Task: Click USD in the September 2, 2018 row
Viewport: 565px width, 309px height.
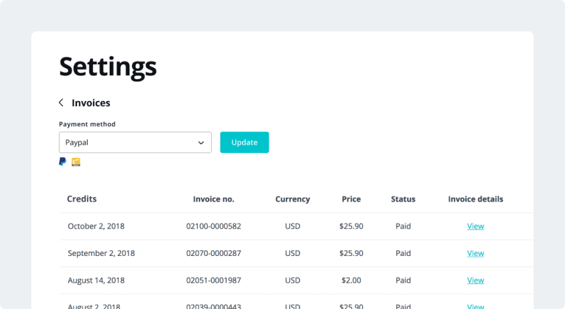Action: pos(292,253)
